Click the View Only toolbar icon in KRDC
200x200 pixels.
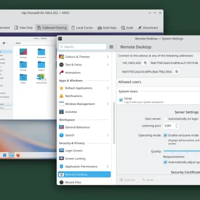tap(16, 27)
